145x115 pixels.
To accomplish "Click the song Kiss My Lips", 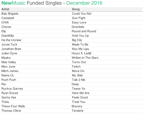I will tap(81, 49).
